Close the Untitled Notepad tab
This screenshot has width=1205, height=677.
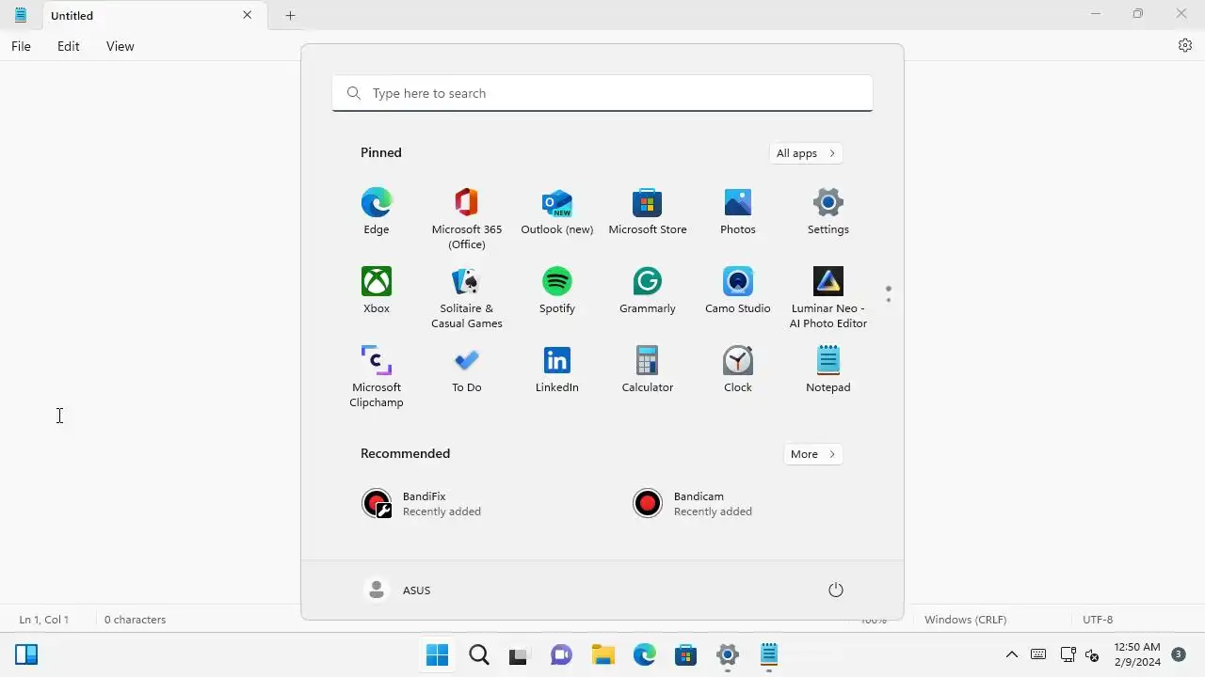tap(247, 15)
